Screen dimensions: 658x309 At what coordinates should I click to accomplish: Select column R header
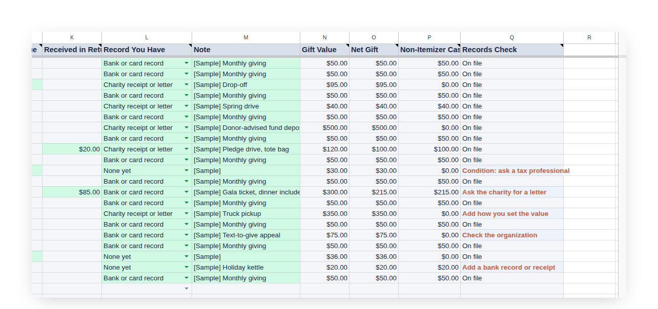pyautogui.click(x=589, y=37)
